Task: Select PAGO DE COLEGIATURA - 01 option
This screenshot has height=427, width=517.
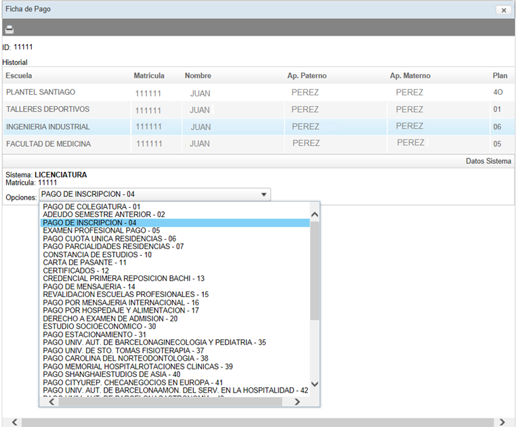Action: coord(91,206)
